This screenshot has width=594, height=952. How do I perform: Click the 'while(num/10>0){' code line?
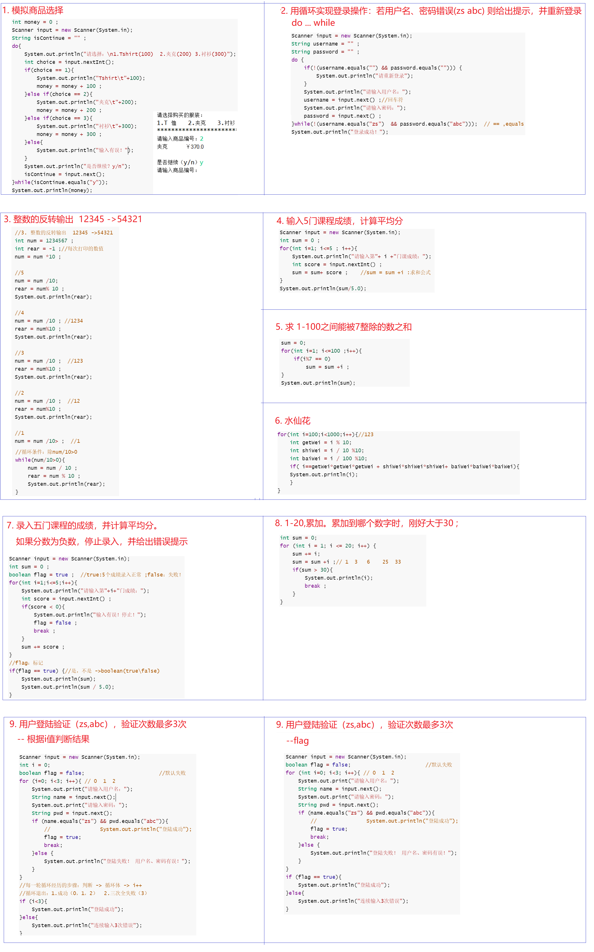(40, 460)
